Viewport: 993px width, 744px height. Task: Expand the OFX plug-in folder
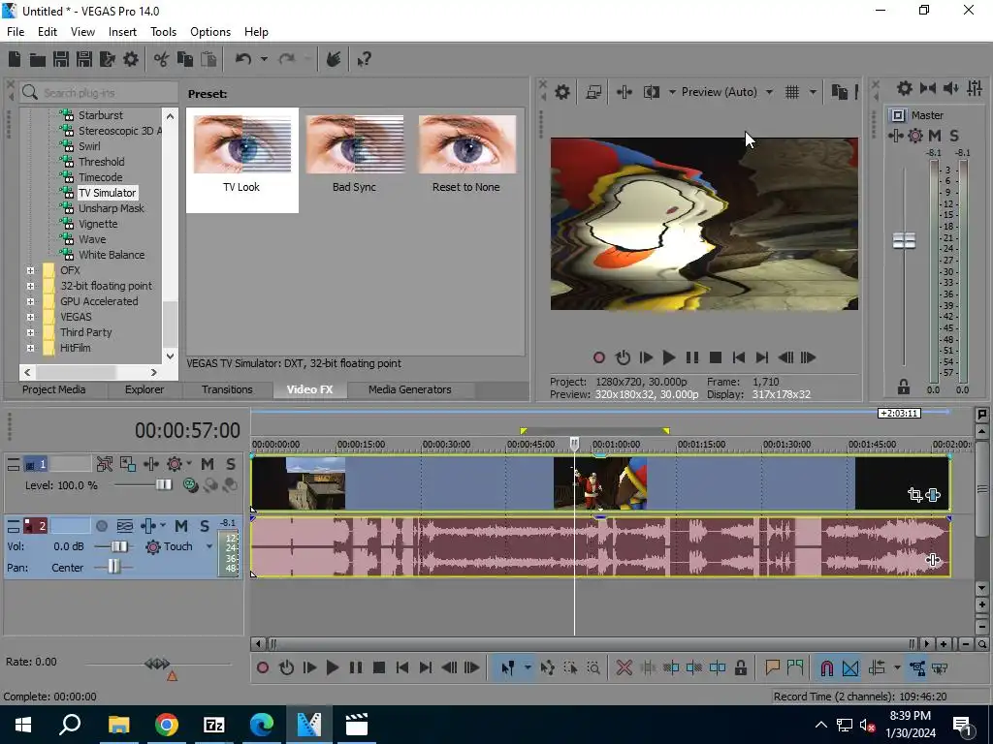tap(30, 271)
